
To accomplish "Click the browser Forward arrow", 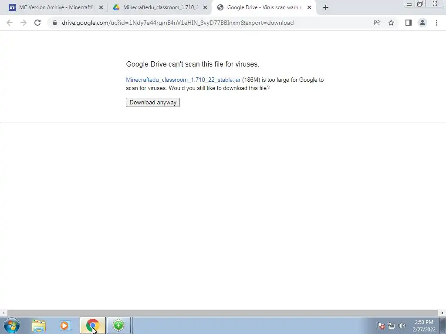I will [x=24, y=23].
